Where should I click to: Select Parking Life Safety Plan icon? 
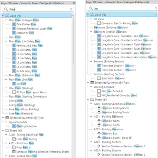[x=14, y=45]
